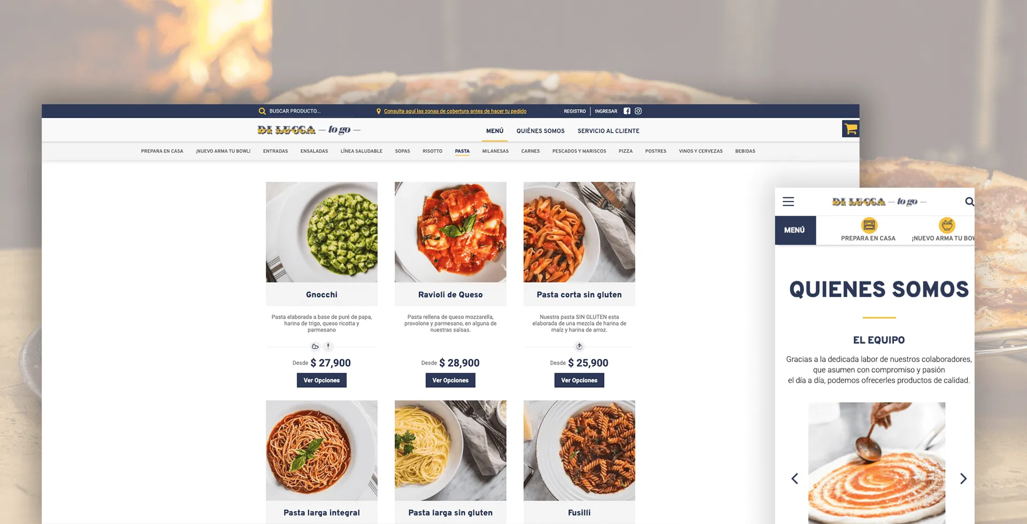Viewport: 1027px width, 524px height.
Task: Click Ver Opciones under Ravioli de Queso
Action: coord(450,380)
